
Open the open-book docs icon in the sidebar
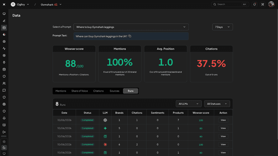(x=4, y=125)
